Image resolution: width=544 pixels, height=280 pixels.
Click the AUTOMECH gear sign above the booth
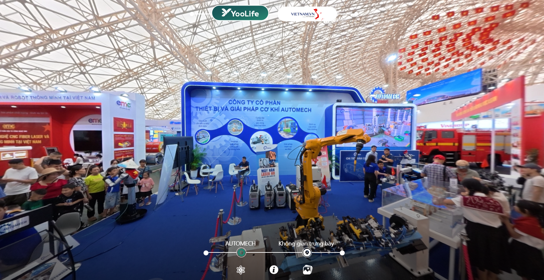tap(384, 95)
